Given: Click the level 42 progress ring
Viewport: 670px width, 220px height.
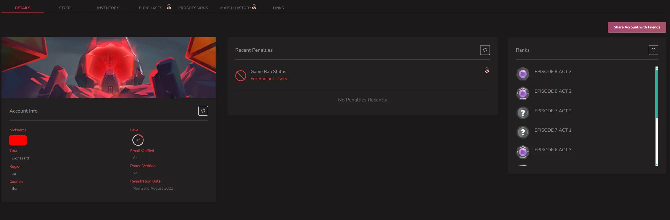Looking at the screenshot, I should (x=138, y=140).
